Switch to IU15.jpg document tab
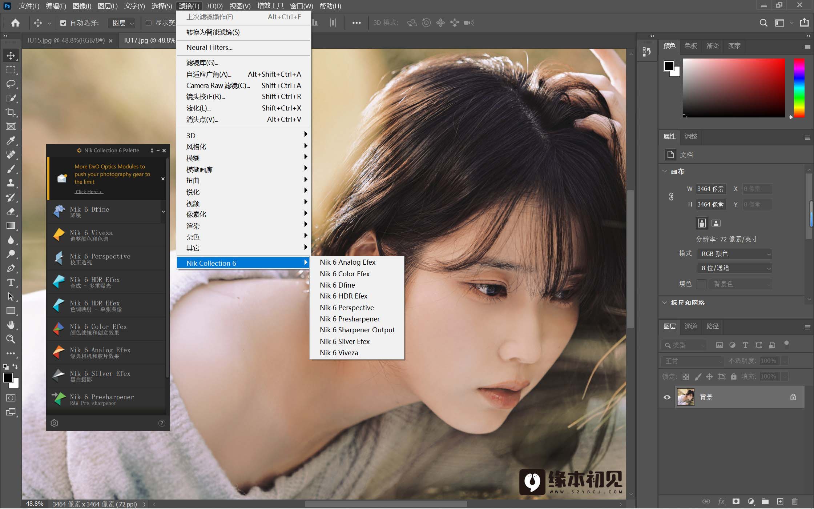This screenshot has width=814, height=509. (x=66, y=40)
